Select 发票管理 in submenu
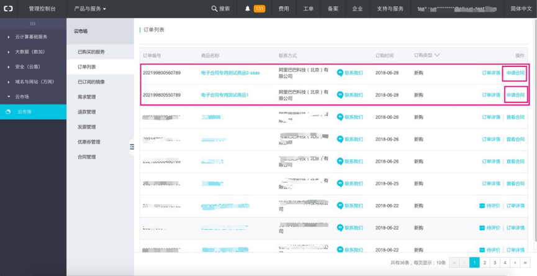 (87, 127)
